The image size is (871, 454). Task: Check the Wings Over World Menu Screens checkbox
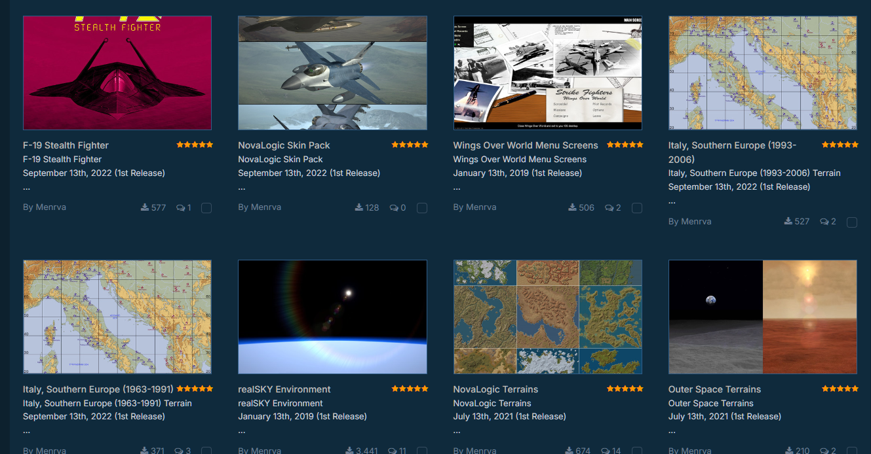637,208
